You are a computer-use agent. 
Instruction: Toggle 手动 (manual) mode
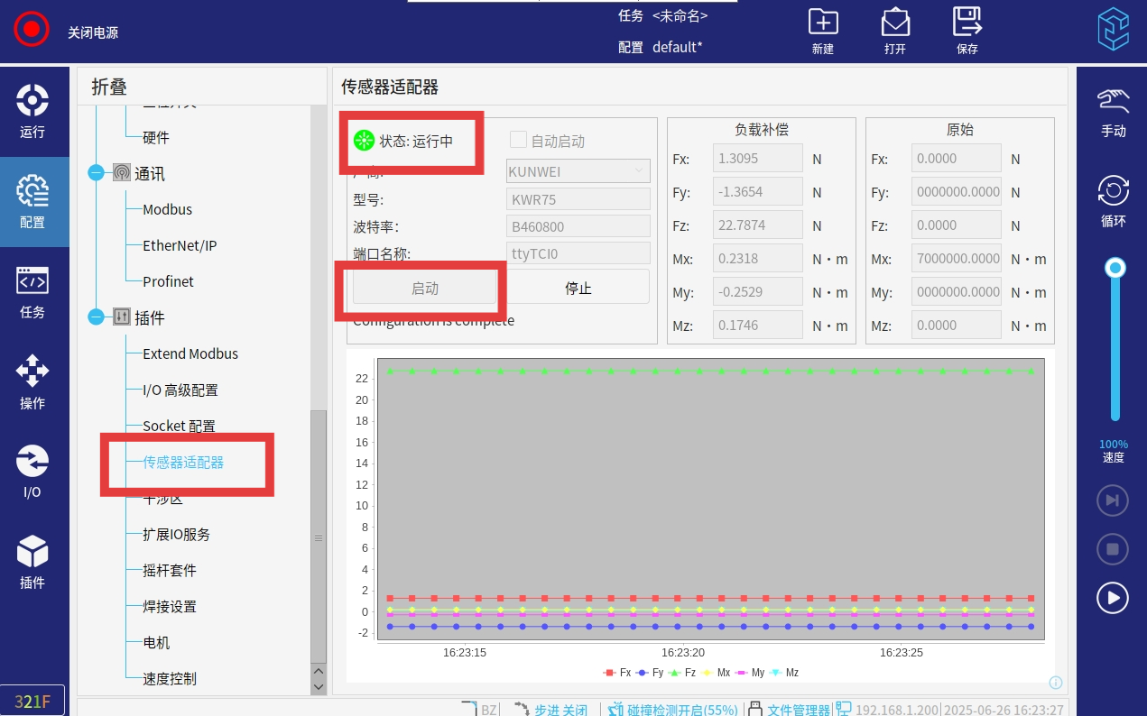tap(1113, 111)
